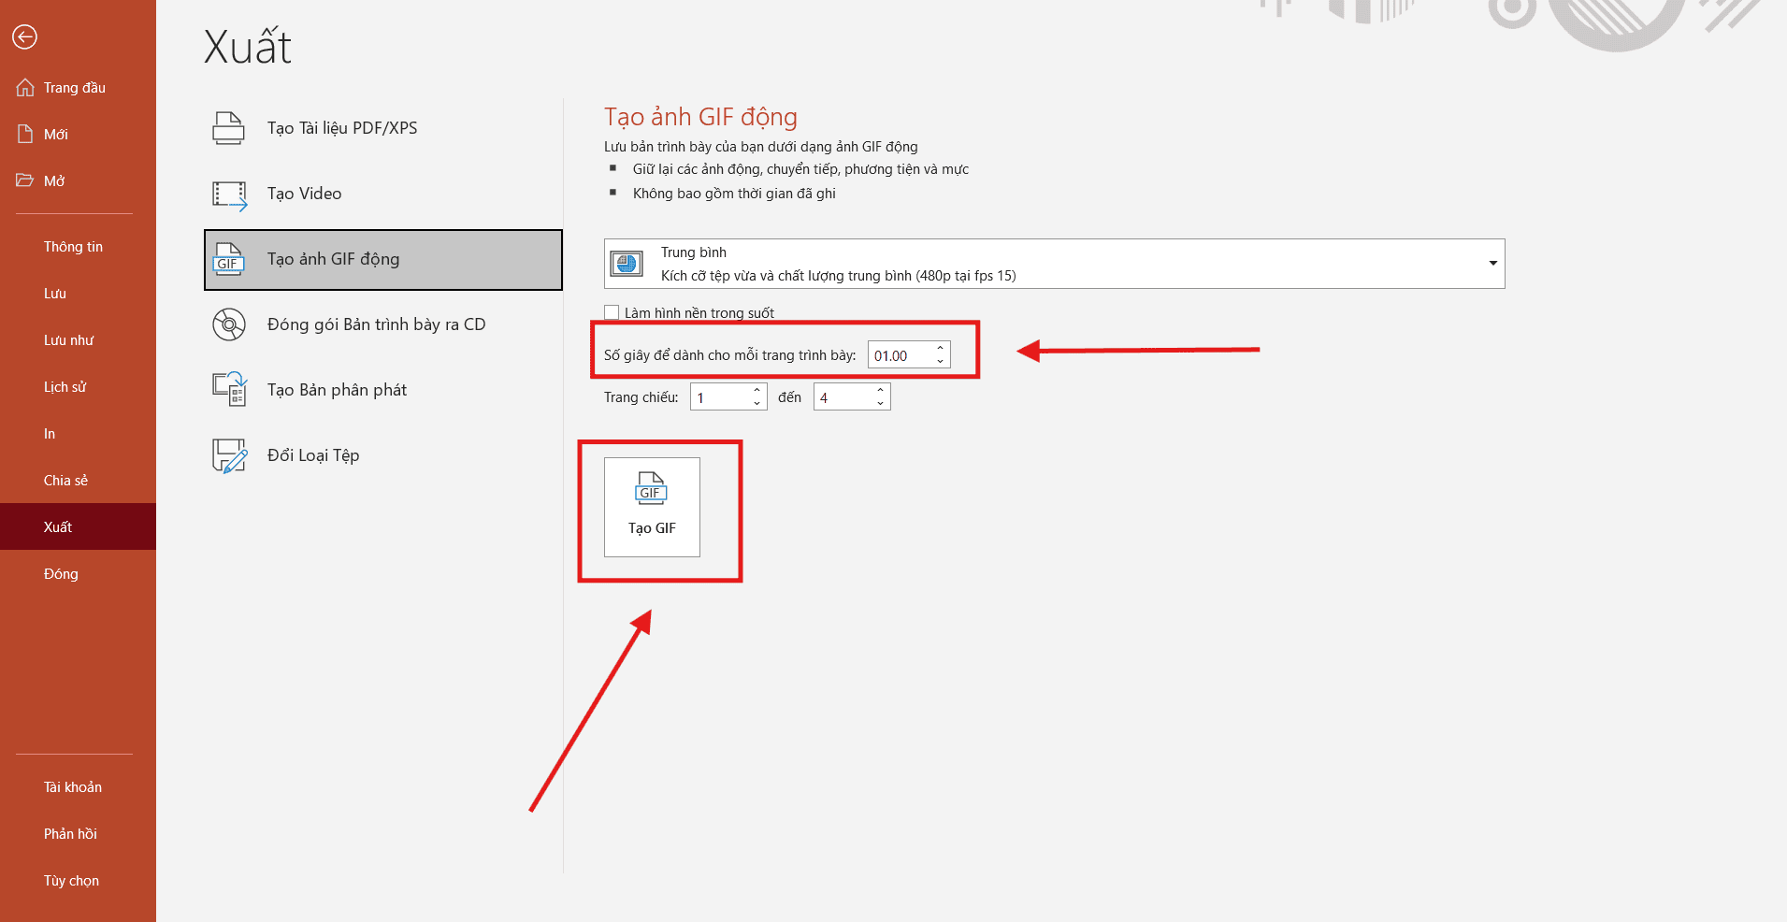The height and width of the screenshot is (922, 1787).
Task: Increase ending slide number with up arrow
Action: coord(880,391)
